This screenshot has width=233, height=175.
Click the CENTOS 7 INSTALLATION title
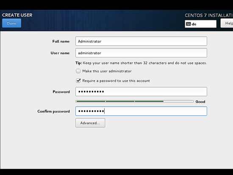click(209, 15)
